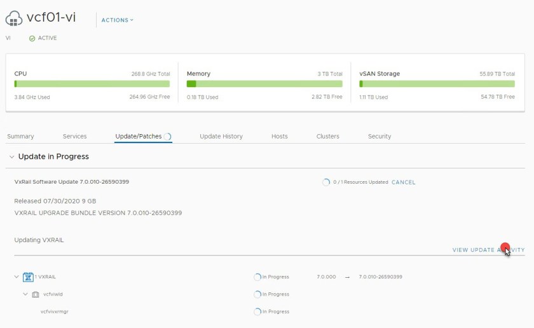Click the VXRAIL In Progress spinner icon

[257, 277]
